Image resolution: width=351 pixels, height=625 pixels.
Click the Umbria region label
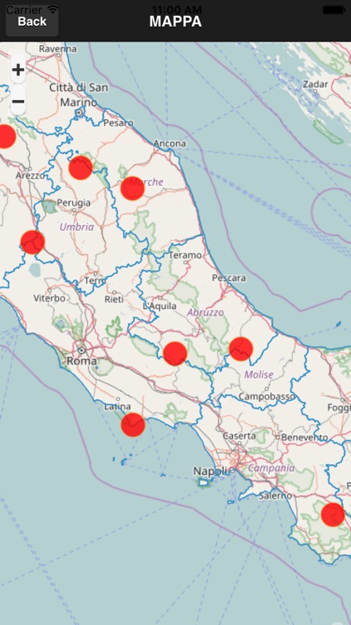pos(77,227)
